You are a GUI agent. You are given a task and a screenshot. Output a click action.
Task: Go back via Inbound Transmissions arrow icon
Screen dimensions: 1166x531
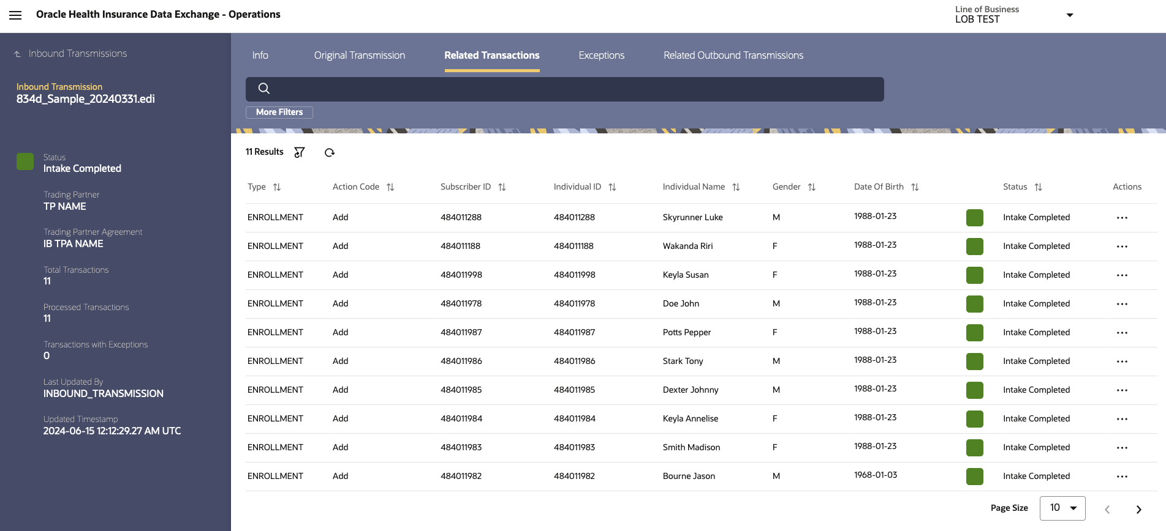(x=18, y=54)
